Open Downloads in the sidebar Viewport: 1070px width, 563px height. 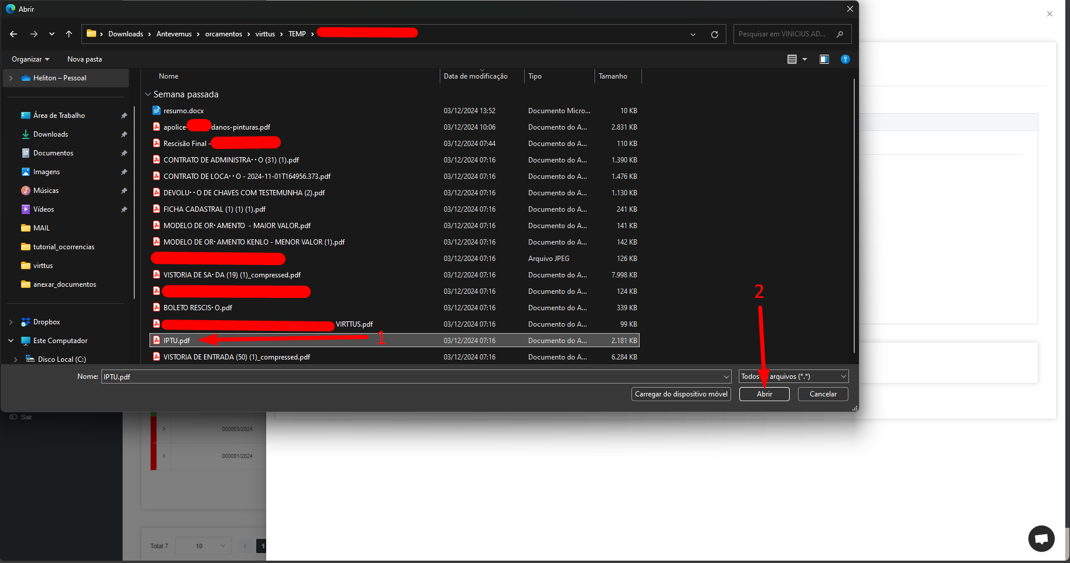coord(50,134)
